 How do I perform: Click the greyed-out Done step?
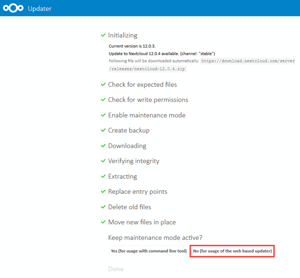pyautogui.click(x=116, y=269)
